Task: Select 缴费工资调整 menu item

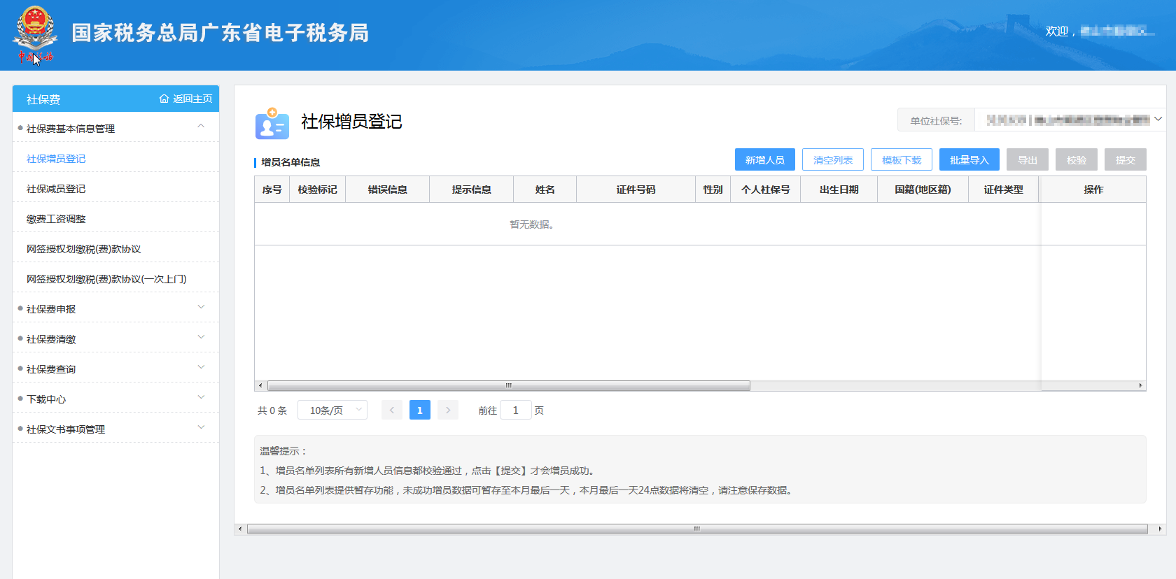Action: (x=56, y=219)
